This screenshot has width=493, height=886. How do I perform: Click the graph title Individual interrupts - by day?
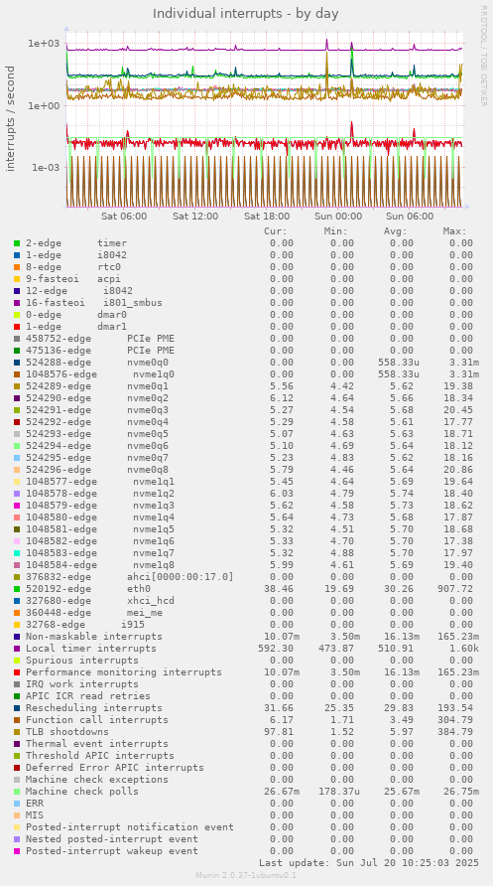pos(246,13)
